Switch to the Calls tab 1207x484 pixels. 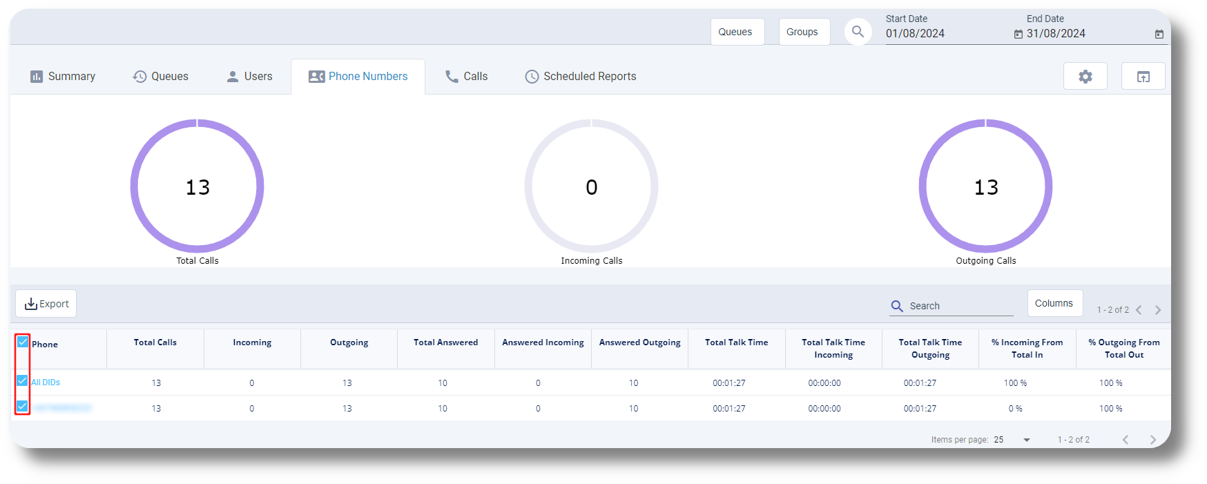click(x=466, y=77)
